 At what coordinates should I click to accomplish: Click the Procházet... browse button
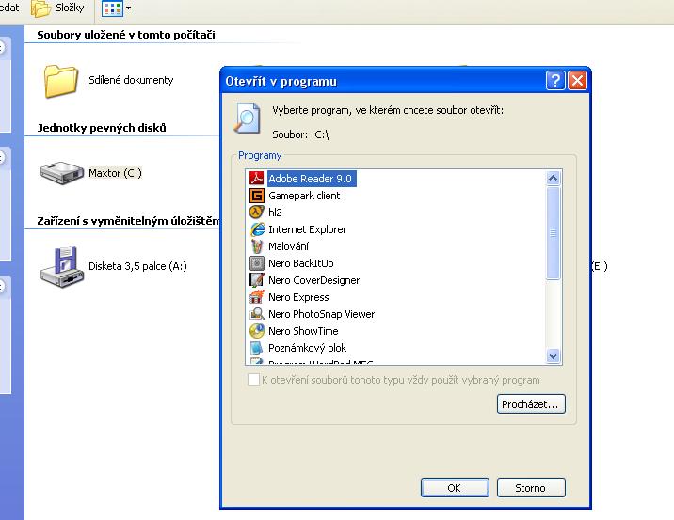tap(531, 404)
